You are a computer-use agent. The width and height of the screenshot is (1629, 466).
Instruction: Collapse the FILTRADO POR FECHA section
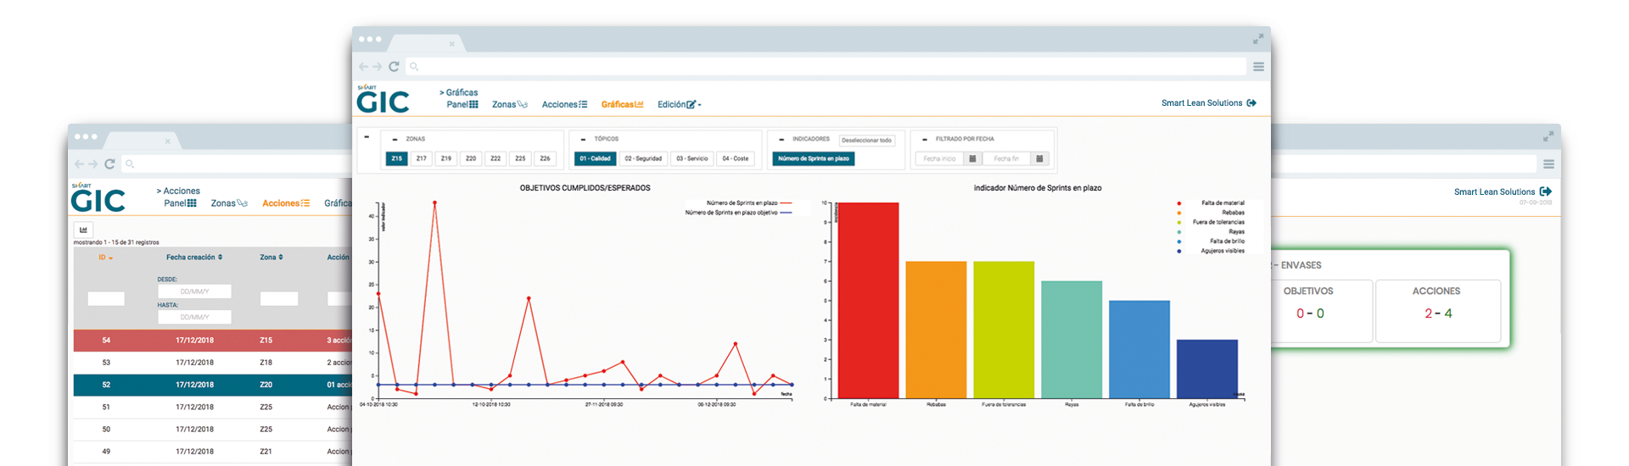coord(924,139)
